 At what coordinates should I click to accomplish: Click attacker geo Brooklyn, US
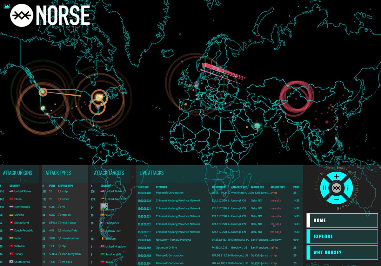[x=239, y=248]
